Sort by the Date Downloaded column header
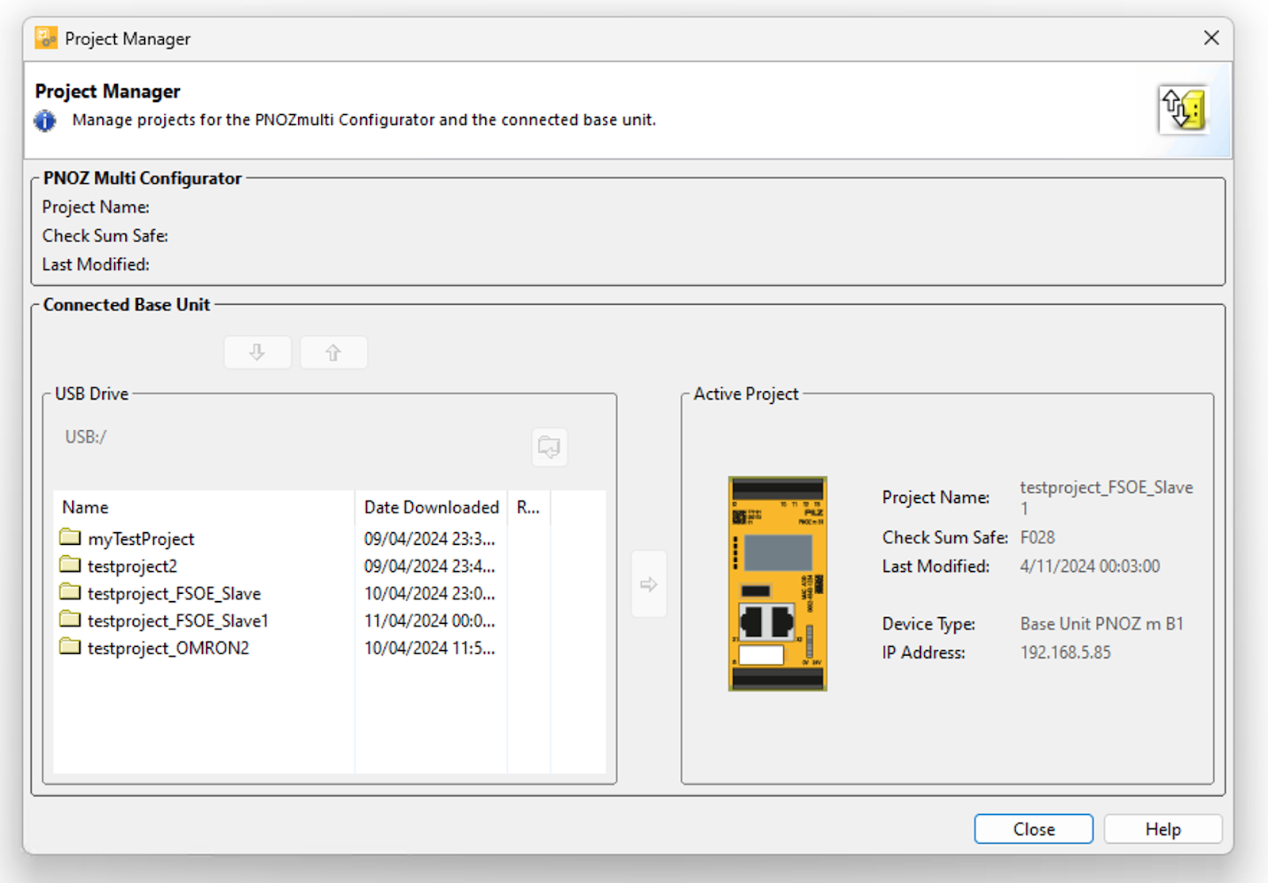This screenshot has width=1268, height=883. (431, 508)
